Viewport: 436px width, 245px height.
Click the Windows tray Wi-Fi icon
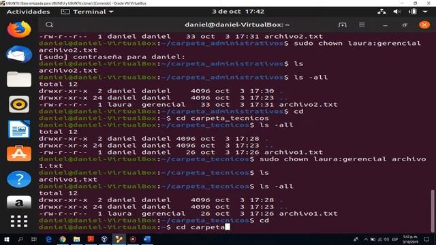click(380, 240)
